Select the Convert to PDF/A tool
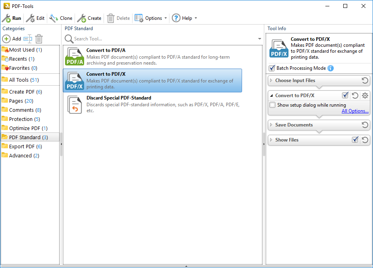 tap(152, 57)
